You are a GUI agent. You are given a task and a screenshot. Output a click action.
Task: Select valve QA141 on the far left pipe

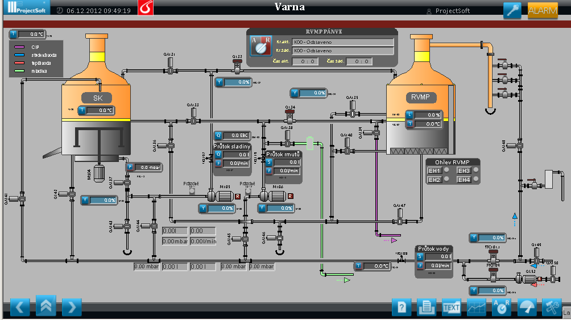[18, 199]
